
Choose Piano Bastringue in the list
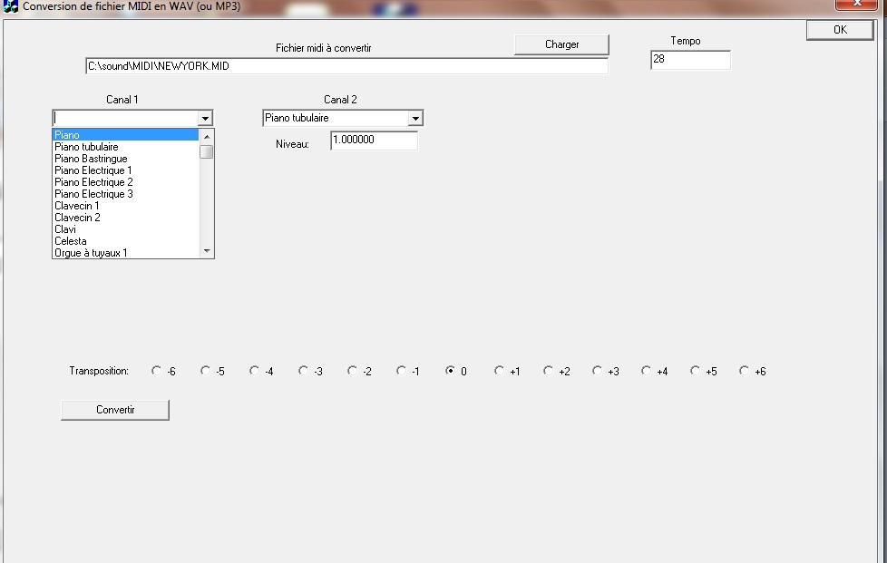click(x=125, y=159)
